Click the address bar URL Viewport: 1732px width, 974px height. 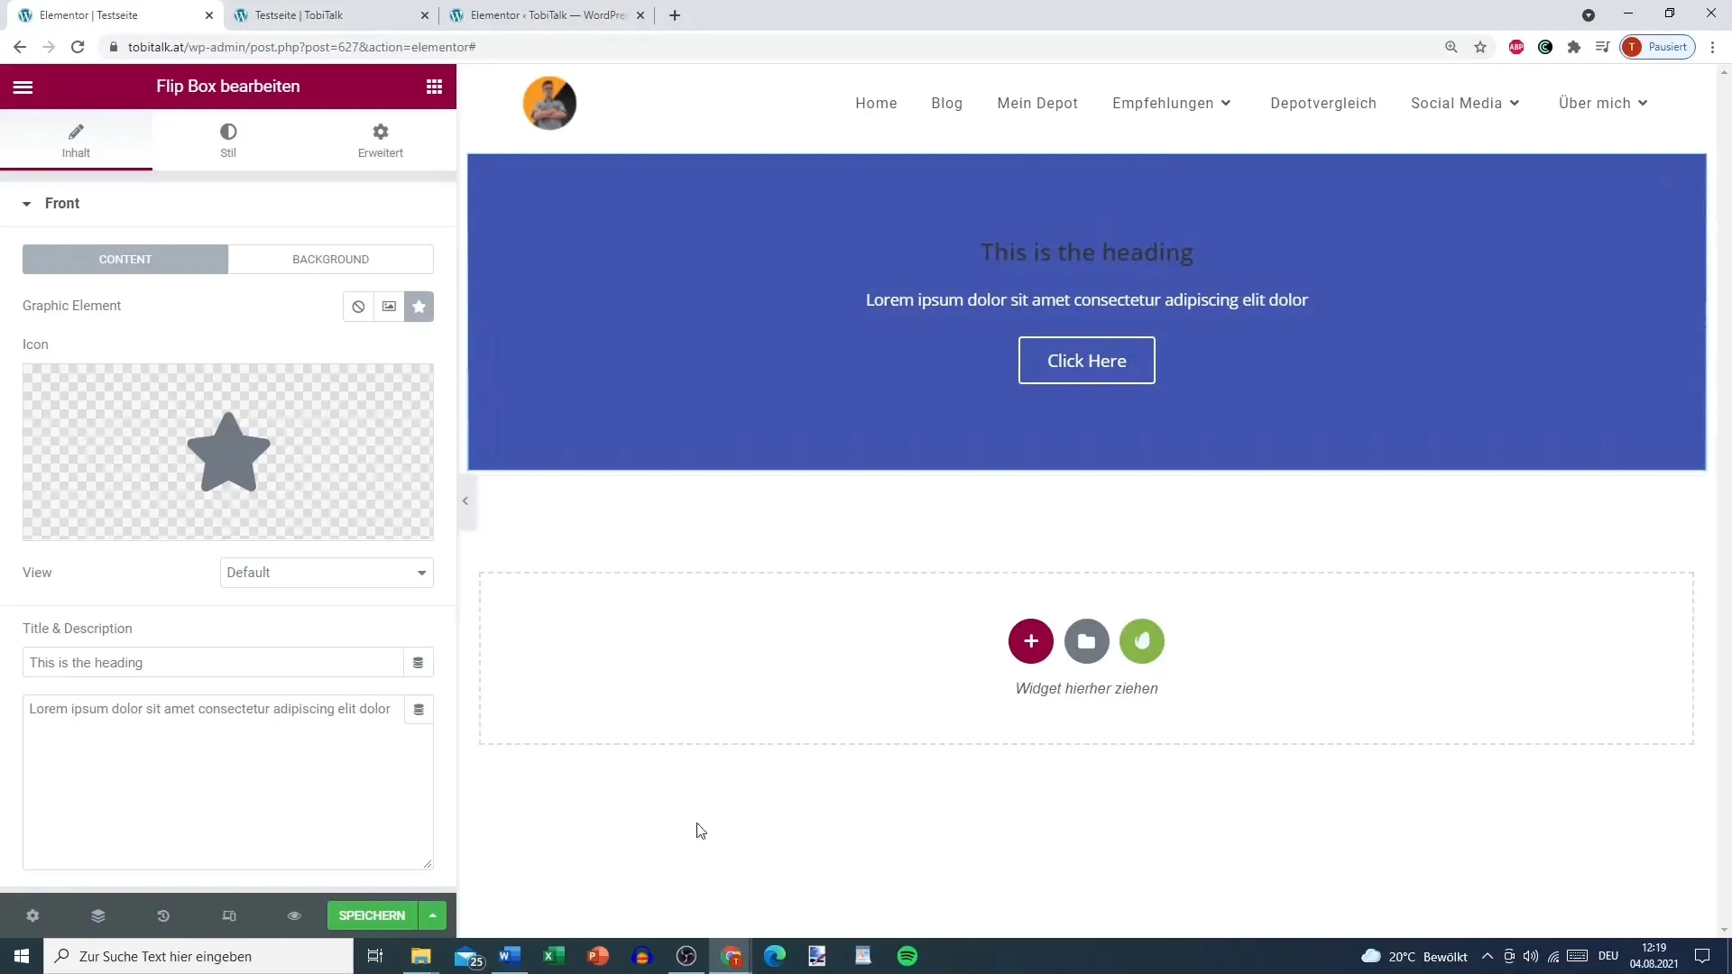302,47
